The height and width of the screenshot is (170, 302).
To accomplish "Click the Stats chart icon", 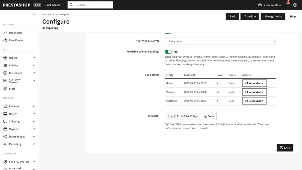I will (5, 89).
